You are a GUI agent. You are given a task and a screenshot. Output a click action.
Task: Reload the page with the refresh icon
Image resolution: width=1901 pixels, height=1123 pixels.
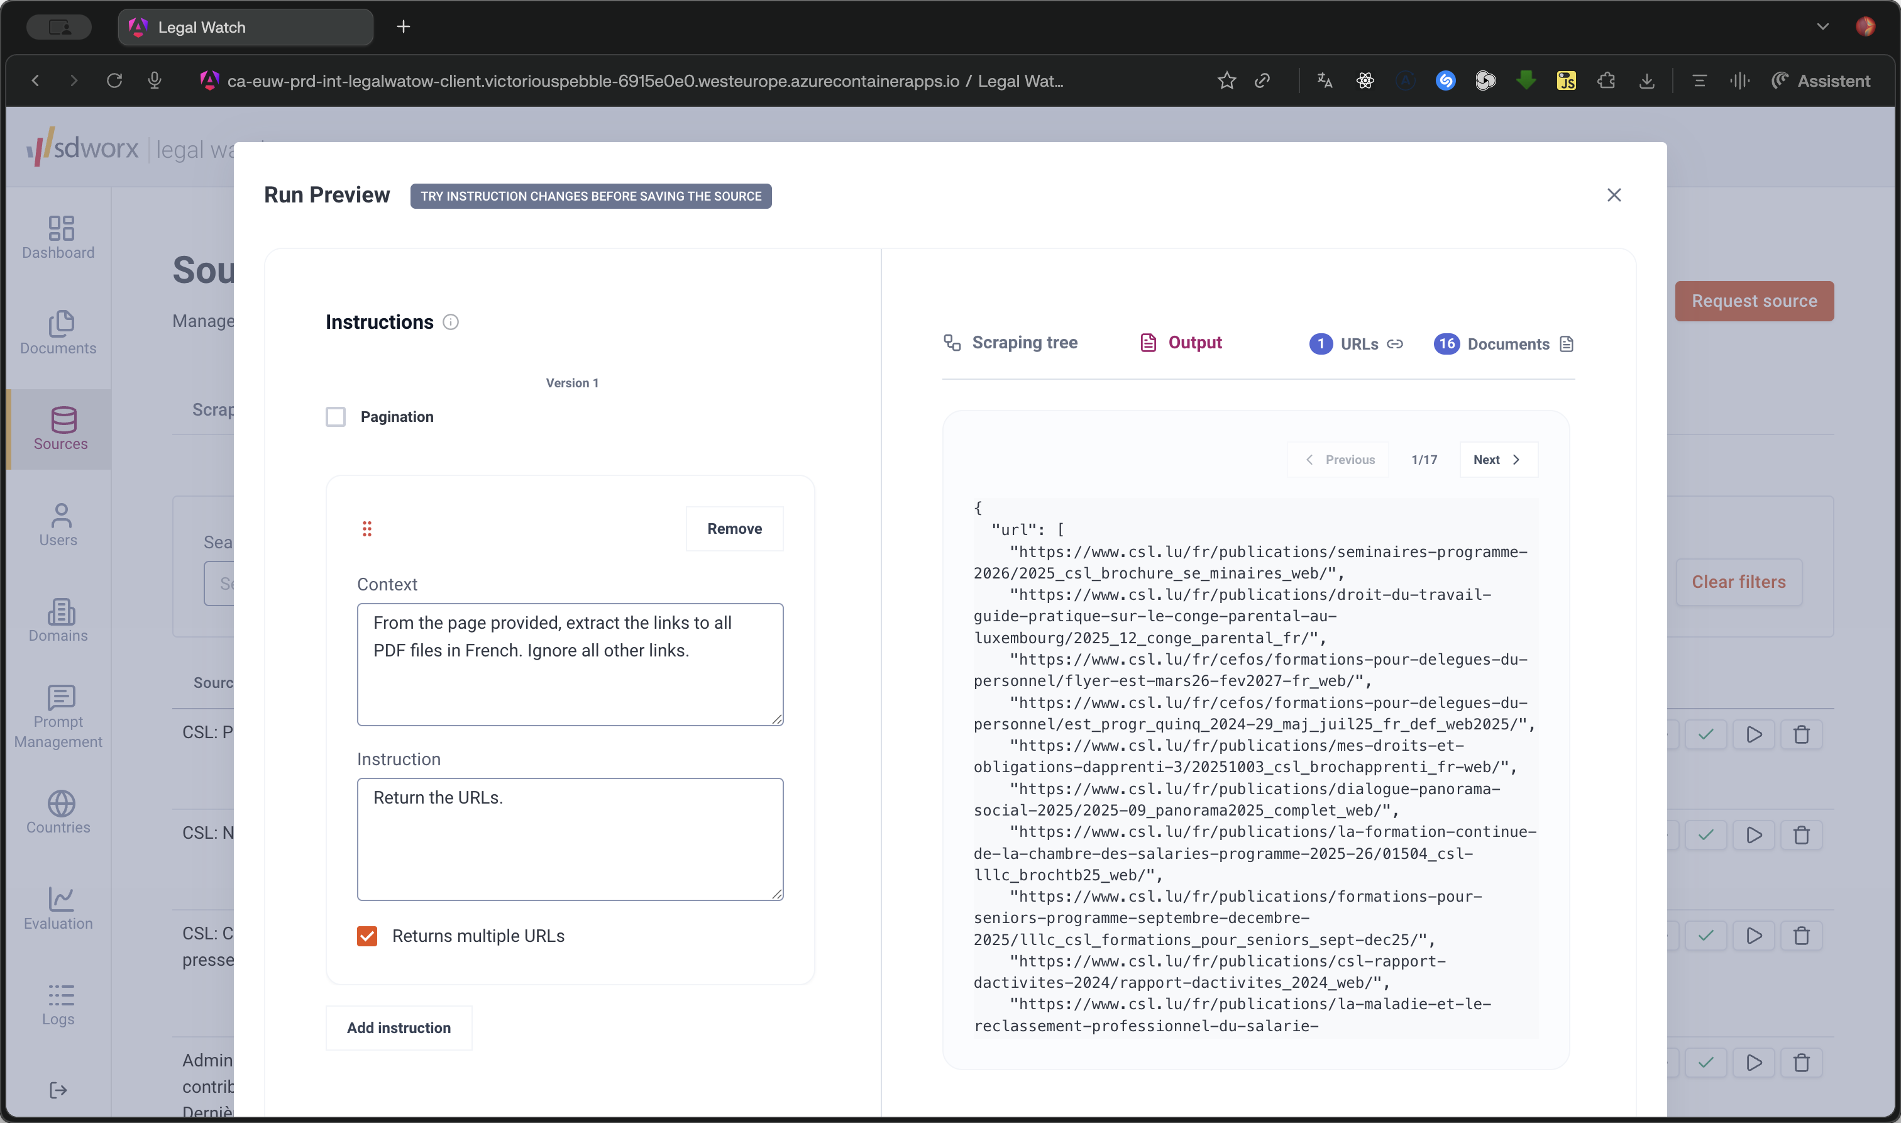click(x=114, y=80)
